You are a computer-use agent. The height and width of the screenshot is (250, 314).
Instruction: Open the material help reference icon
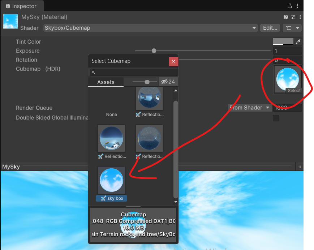286,17
